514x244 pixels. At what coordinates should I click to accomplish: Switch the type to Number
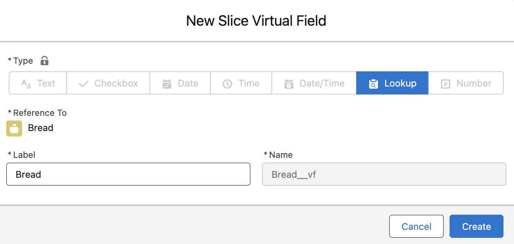[x=466, y=83]
